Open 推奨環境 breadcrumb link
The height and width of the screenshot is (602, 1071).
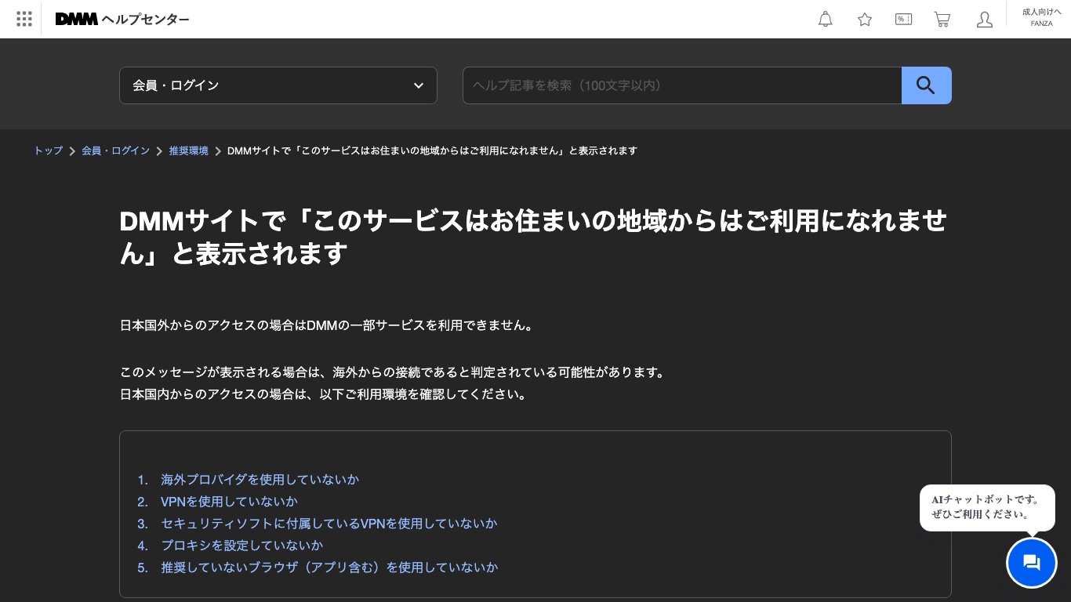click(x=189, y=150)
